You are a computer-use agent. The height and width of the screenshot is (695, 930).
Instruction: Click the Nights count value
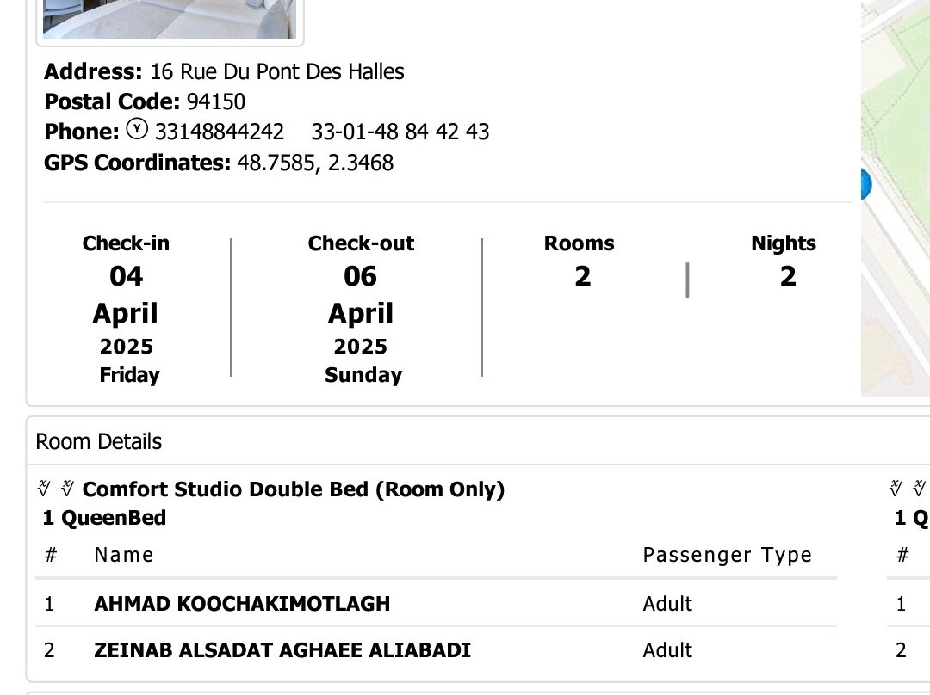click(x=788, y=276)
